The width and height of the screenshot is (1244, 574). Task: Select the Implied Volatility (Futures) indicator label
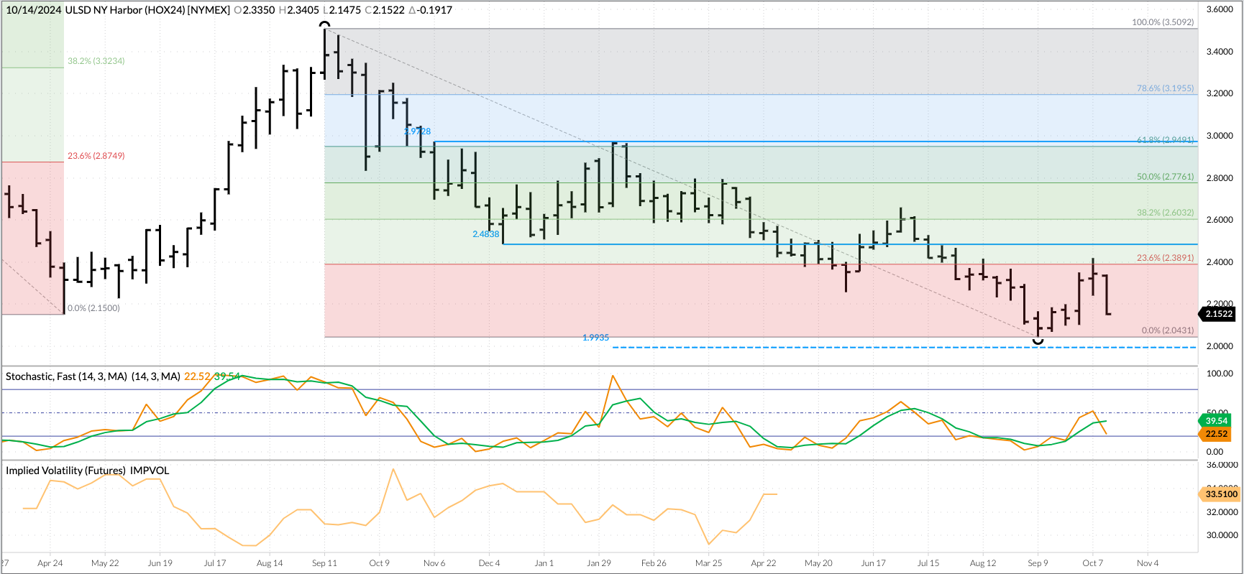87,471
